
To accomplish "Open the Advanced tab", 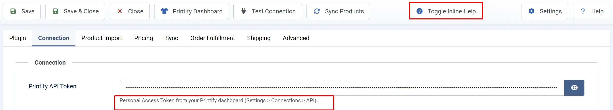I will pyautogui.click(x=296, y=38).
